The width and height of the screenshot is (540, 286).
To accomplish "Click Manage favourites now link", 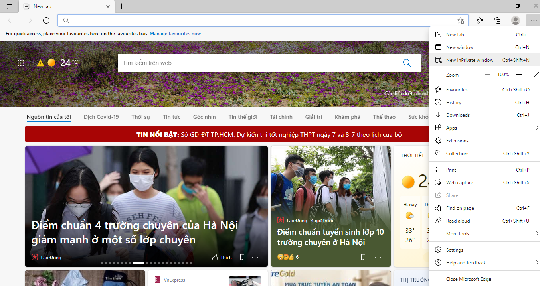I will coord(175,34).
